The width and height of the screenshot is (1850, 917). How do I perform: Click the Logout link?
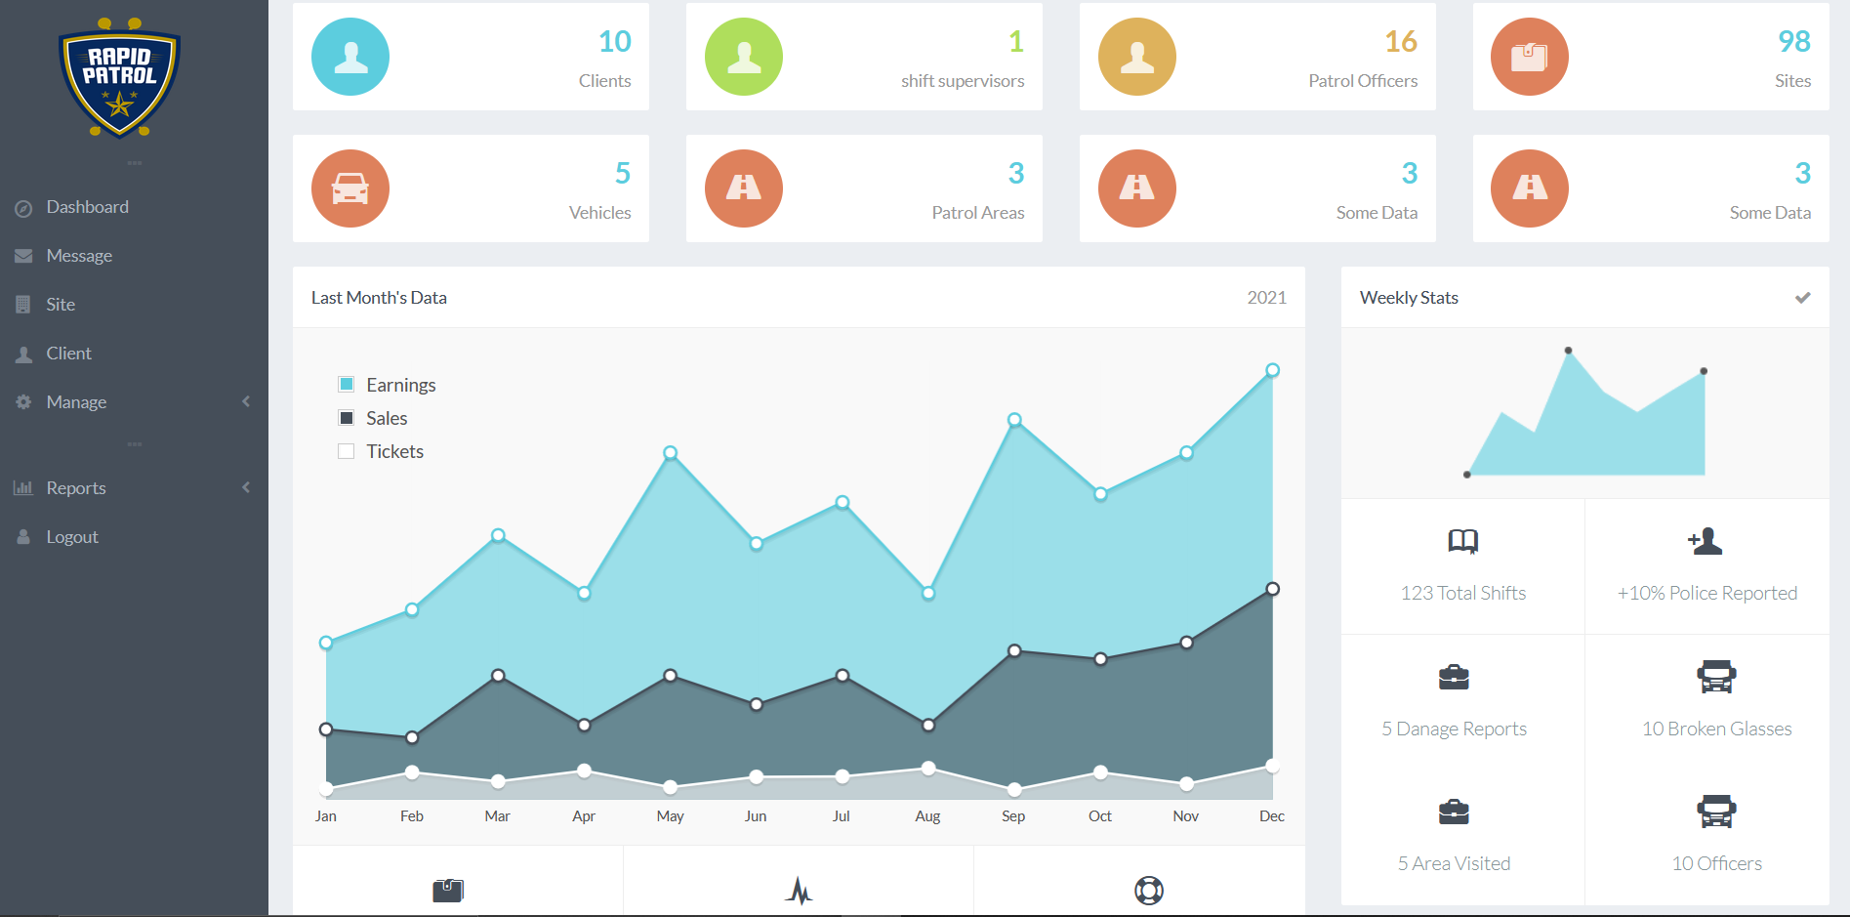point(72,537)
